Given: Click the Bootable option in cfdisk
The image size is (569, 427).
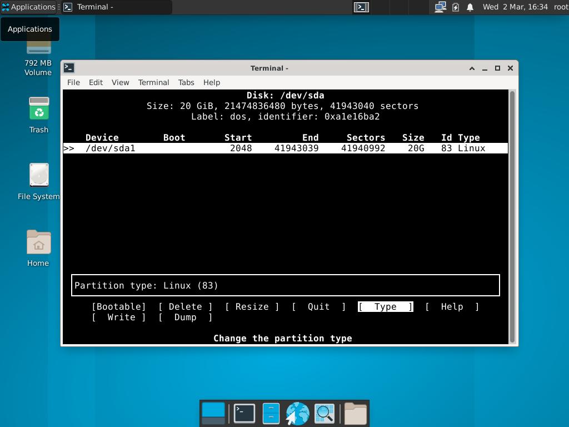Looking at the screenshot, I should 119,307.
